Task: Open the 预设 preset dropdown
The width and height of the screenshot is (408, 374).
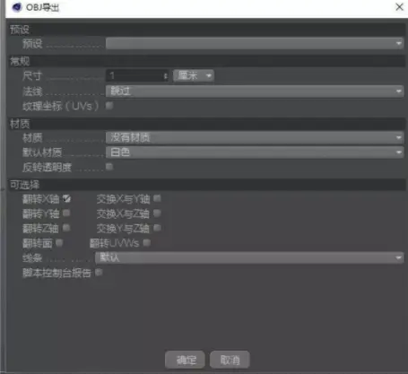Action: (255, 44)
